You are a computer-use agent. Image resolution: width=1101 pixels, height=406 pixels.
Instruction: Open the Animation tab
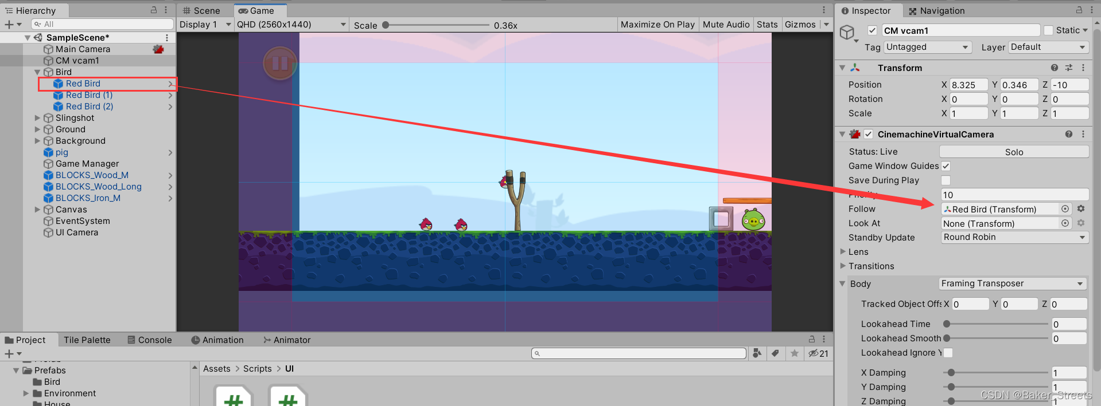coord(217,340)
